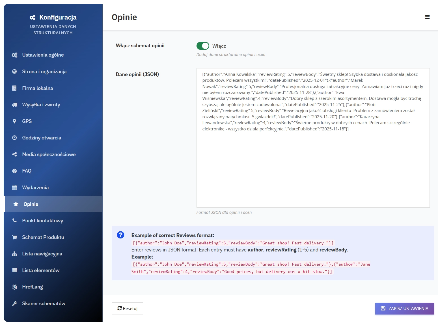Open Lista nawigacyjna menu item
This screenshot has width=438, height=325.
(42, 254)
